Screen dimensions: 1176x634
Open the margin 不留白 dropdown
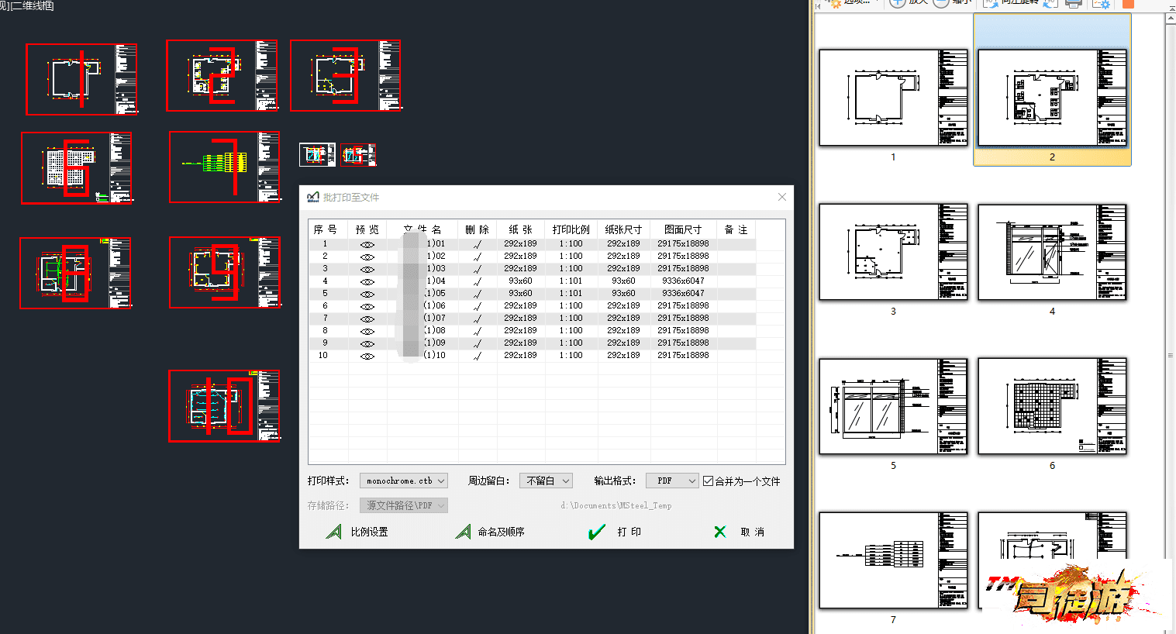(x=546, y=481)
